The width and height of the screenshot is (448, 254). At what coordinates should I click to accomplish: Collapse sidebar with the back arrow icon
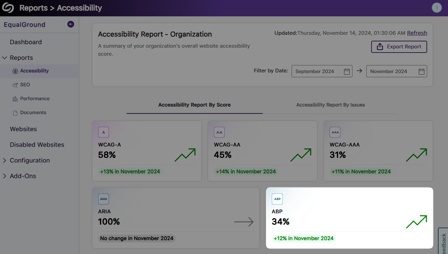click(71, 24)
